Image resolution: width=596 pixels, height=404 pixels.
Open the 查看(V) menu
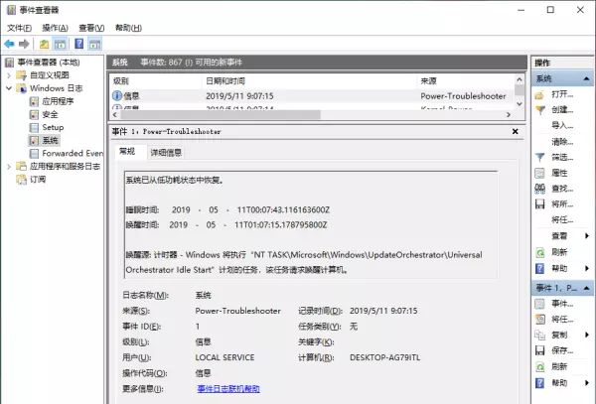(x=91, y=28)
